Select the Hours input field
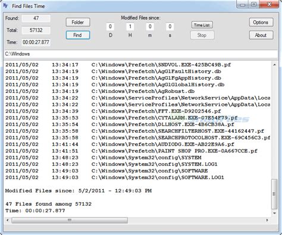This screenshot has width=282, height=235. click(130, 27)
